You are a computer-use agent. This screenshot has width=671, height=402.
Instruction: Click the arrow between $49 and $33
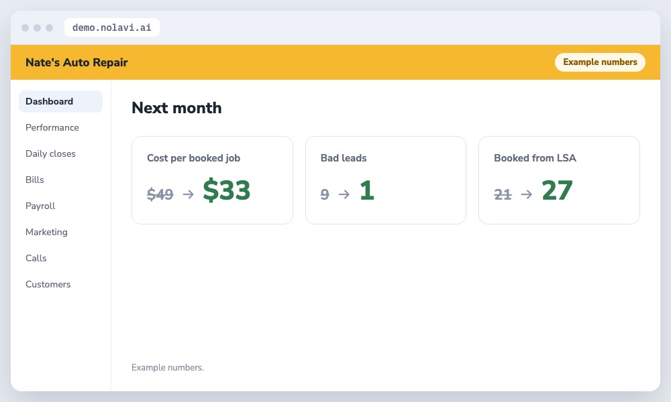(189, 194)
